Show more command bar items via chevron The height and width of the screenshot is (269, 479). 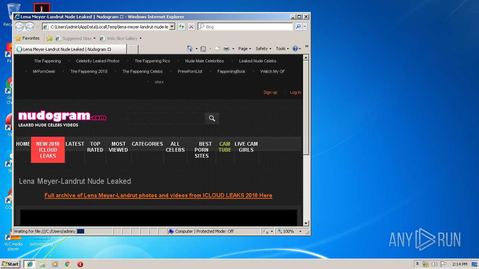(306, 46)
